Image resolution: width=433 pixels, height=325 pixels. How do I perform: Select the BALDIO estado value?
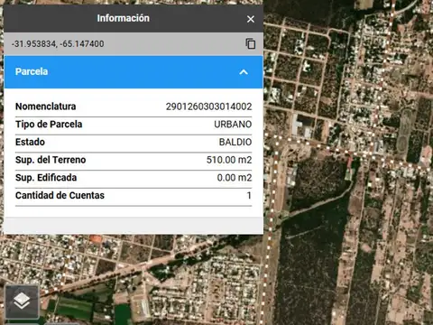[x=235, y=142]
